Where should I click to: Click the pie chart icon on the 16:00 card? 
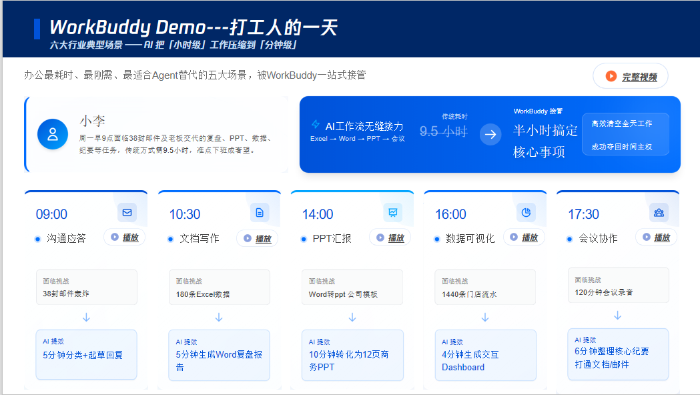pos(526,212)
